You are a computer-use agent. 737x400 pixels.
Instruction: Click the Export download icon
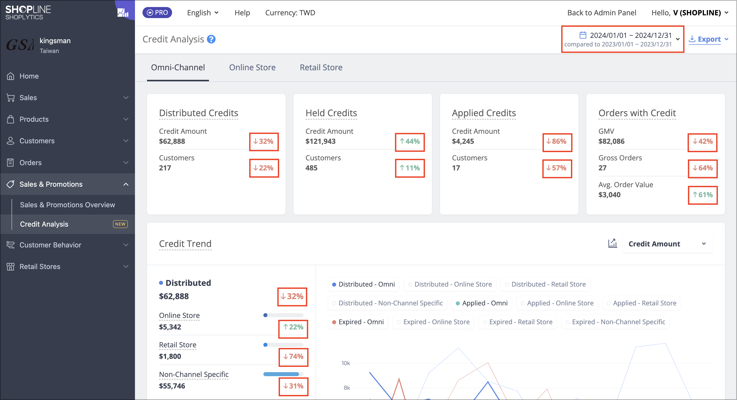pyautogui.click(x=692, y=39)
